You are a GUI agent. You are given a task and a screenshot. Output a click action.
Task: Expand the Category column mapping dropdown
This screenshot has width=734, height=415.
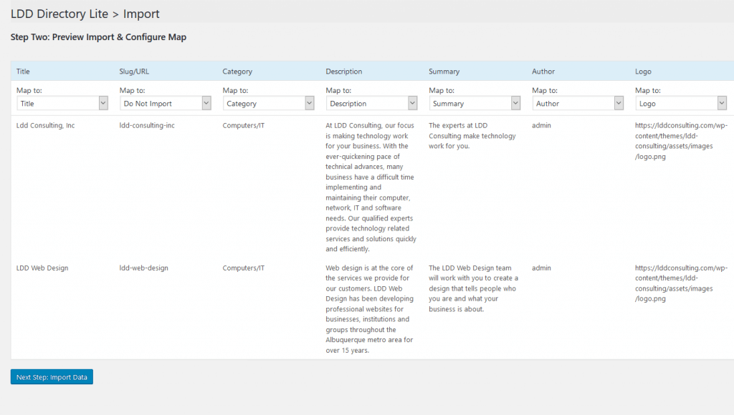tap(268, 103)
